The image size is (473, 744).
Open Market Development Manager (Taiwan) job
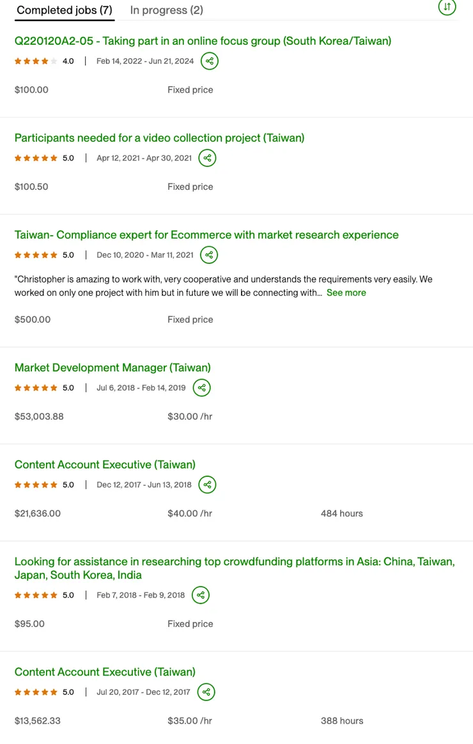tap(112, 368)
